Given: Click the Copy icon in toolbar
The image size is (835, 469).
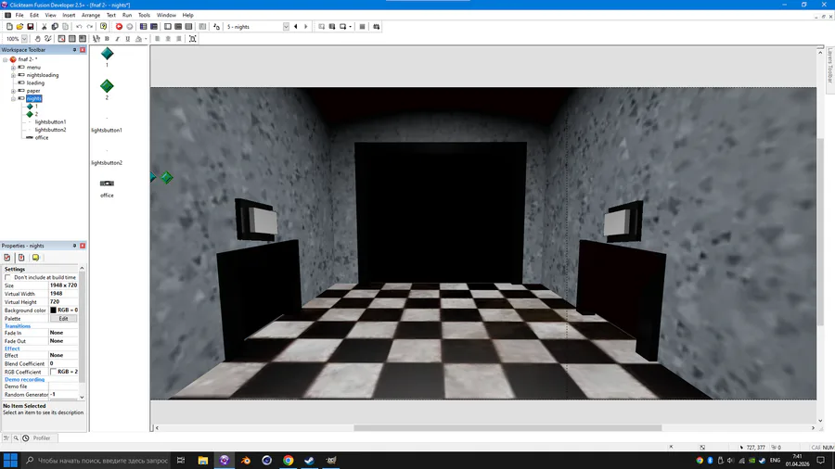Looking at the screenshot, I should tap(55, 27).
